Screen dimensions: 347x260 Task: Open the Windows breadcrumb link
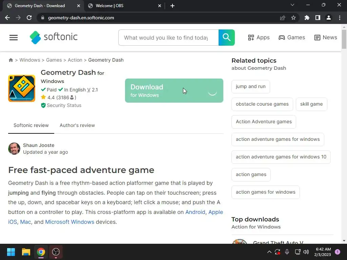(x=30, y=60)
